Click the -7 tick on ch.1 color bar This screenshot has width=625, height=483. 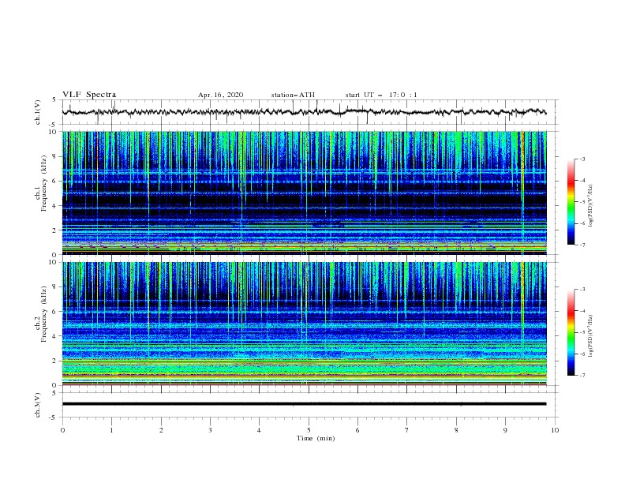pos(582,245)
